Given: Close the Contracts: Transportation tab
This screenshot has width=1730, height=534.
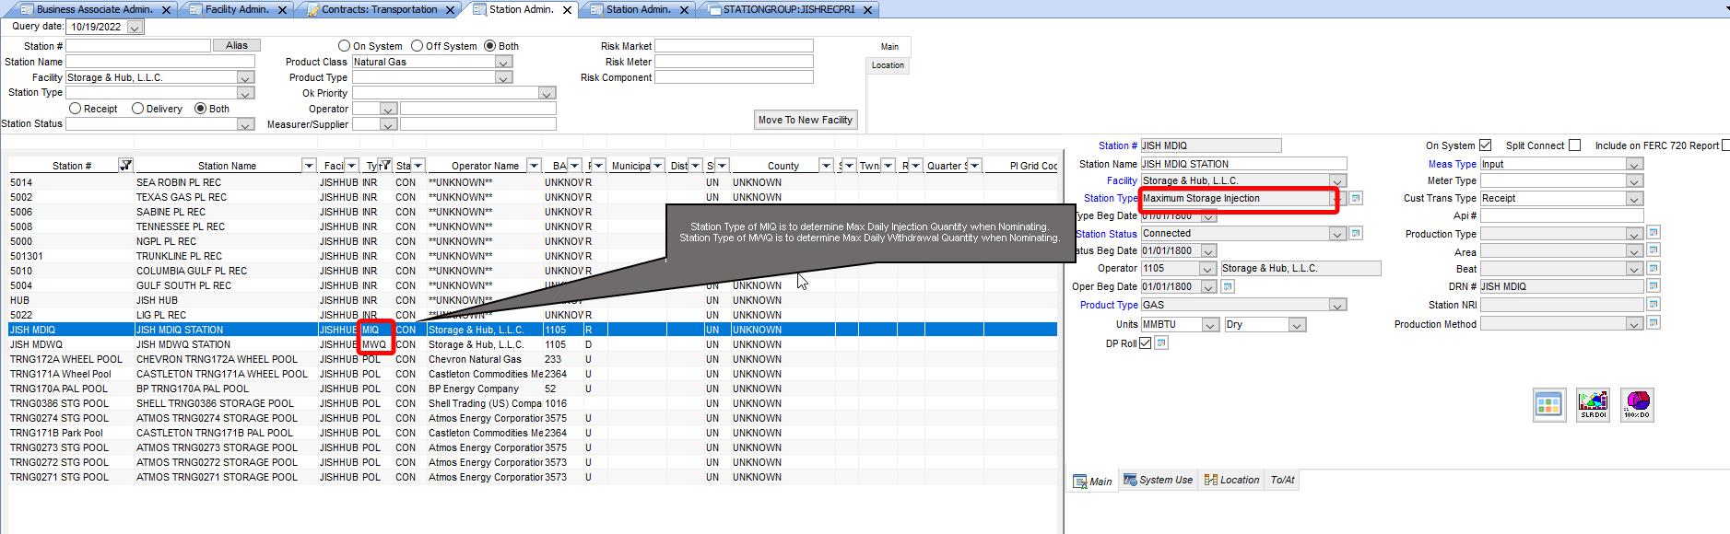Looking at the screenshot, I should (x=451, y=10).
